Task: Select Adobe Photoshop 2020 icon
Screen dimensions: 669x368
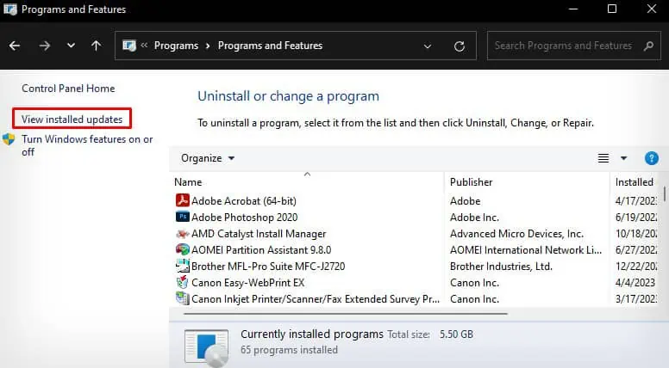Action: coord(183,217)
